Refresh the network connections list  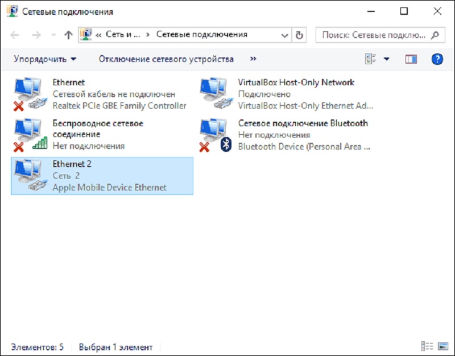(x=299, y=35)
